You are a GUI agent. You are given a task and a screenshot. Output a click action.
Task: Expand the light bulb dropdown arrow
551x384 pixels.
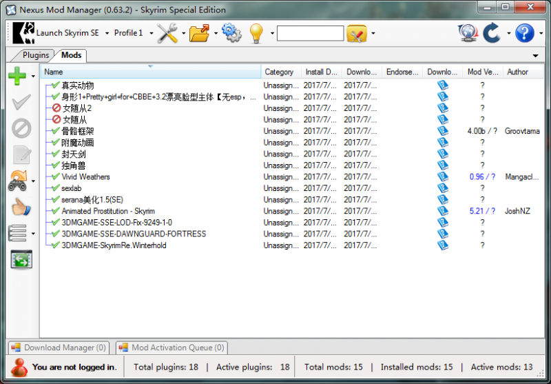tap(272, 33)
